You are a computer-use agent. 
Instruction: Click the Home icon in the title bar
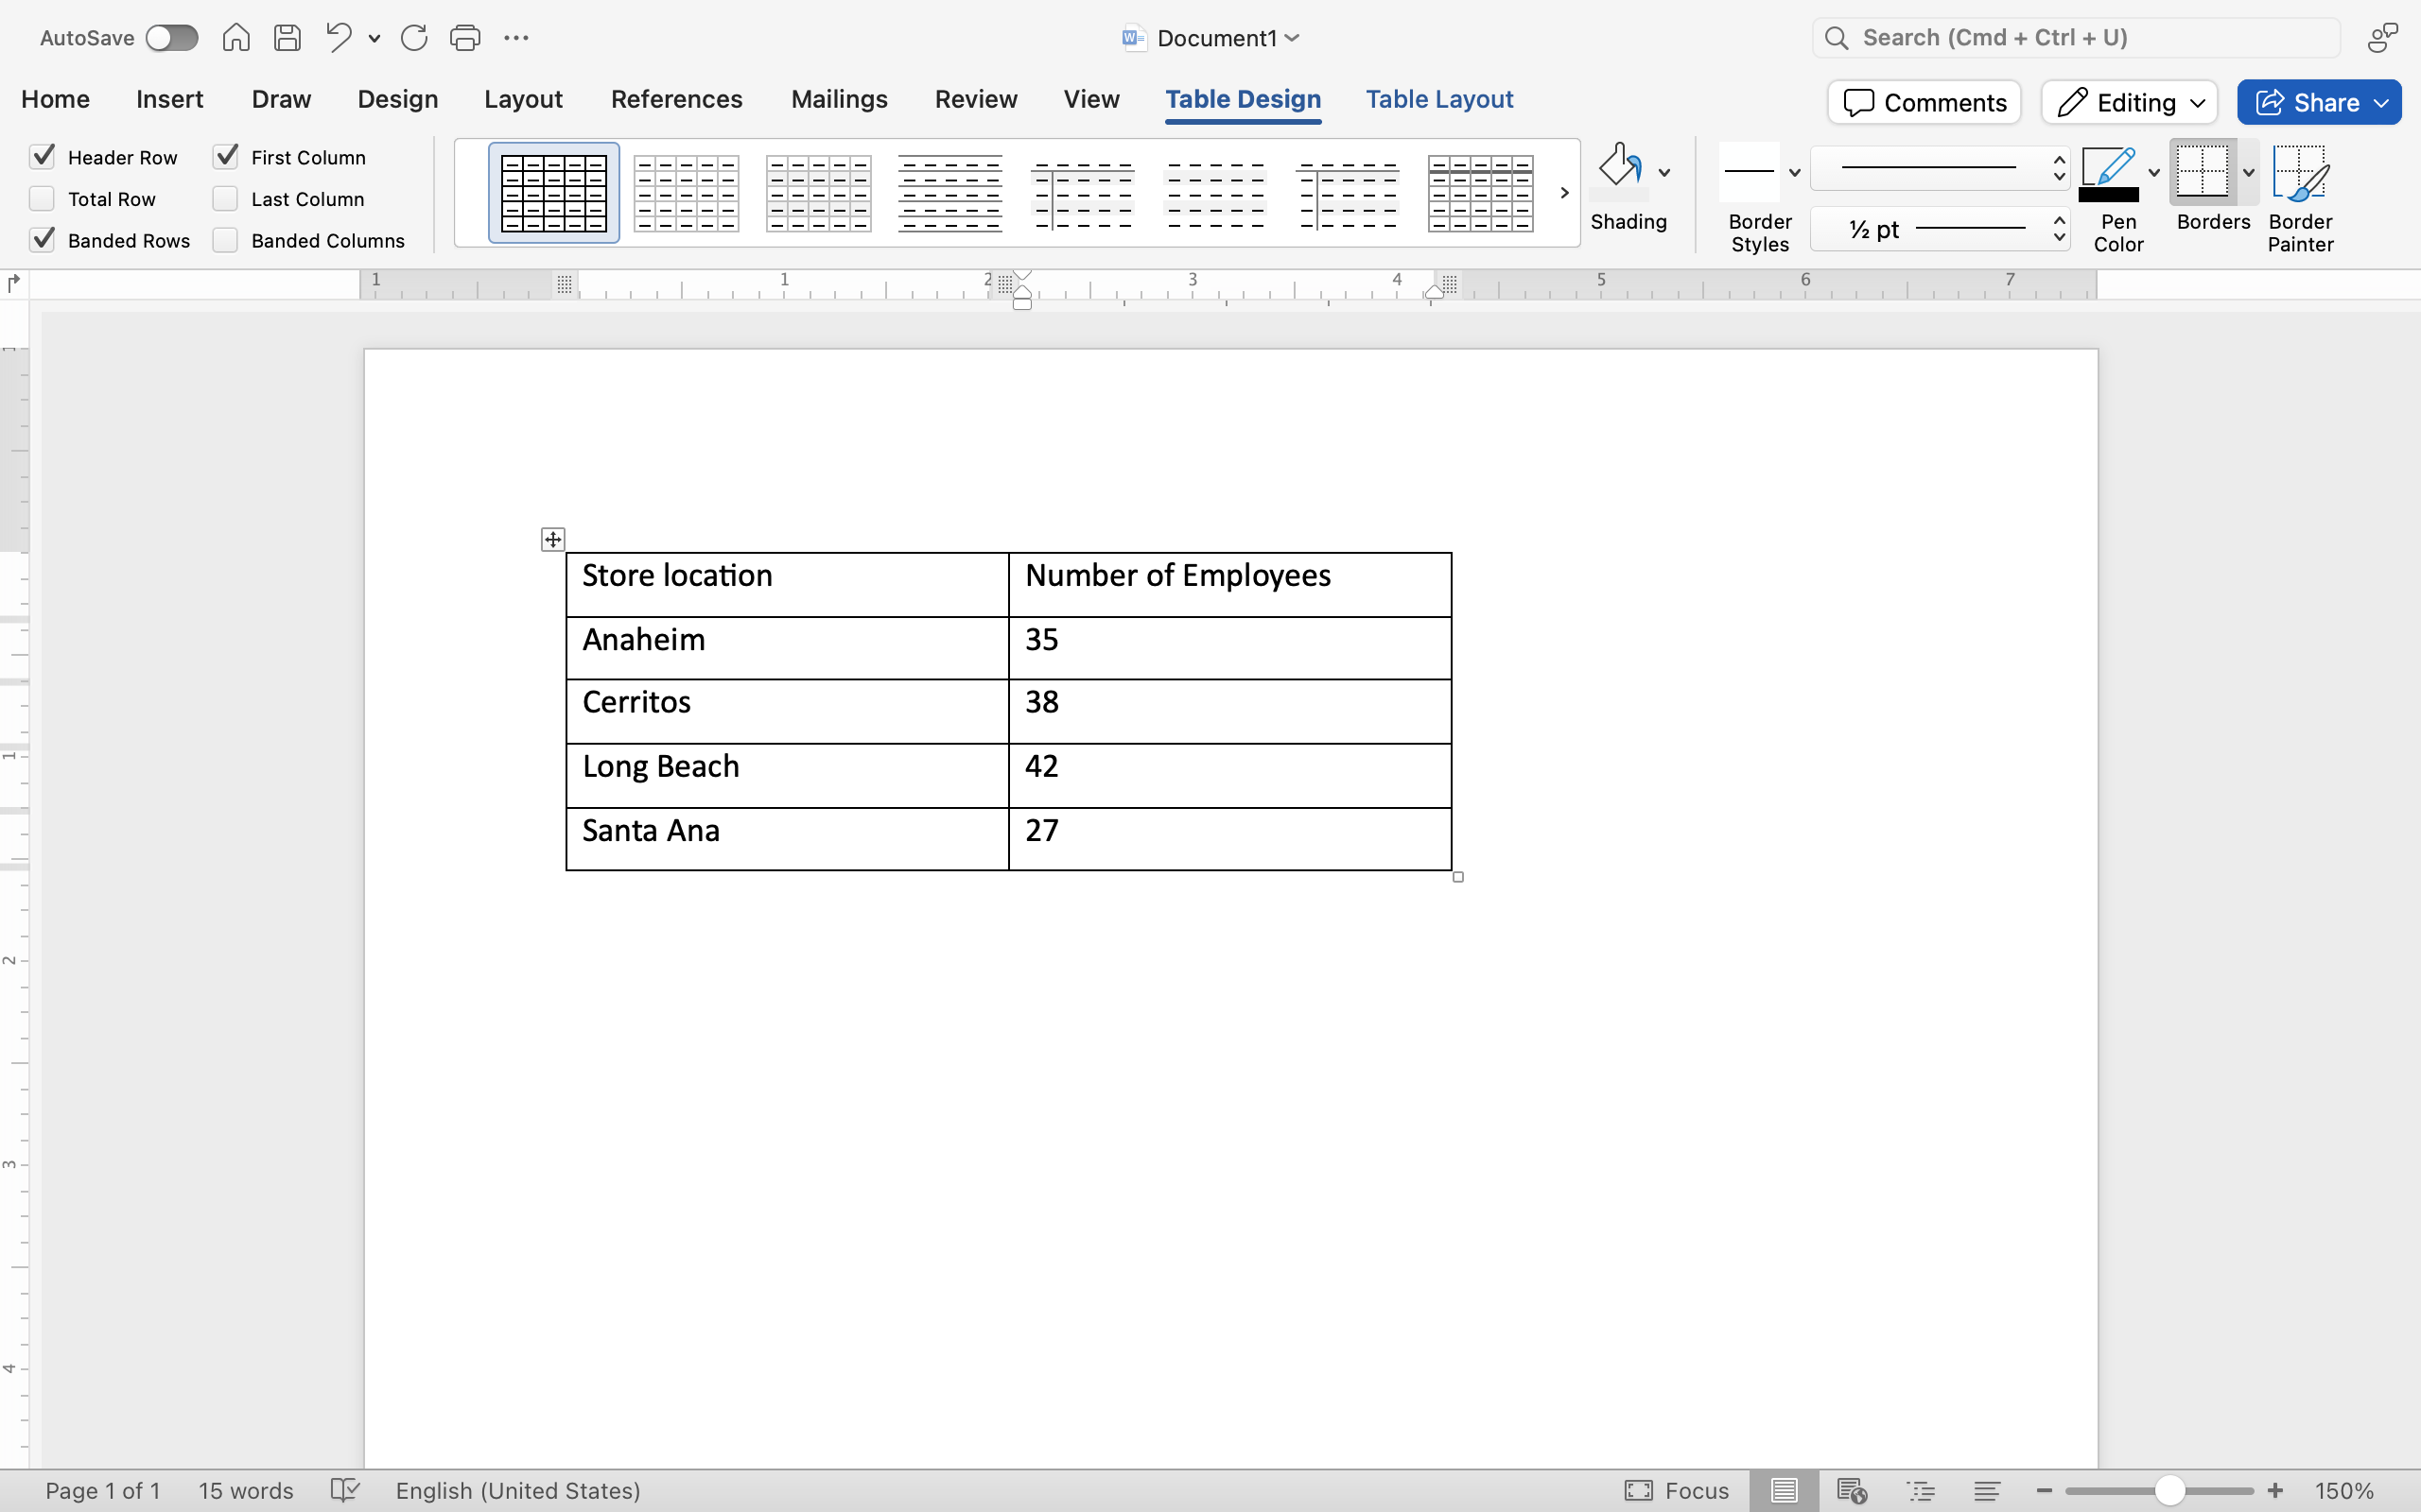click(236, 38)
